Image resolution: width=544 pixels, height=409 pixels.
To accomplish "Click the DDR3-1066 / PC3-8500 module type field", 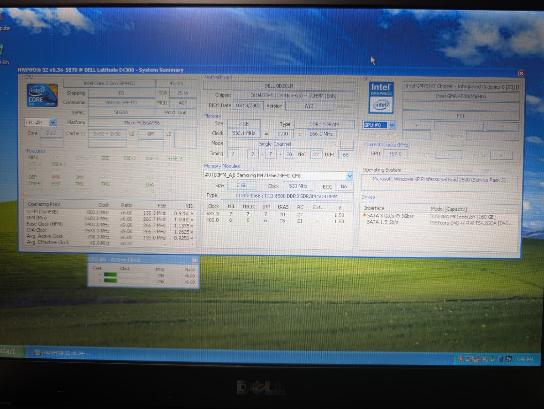I will 287,196.
